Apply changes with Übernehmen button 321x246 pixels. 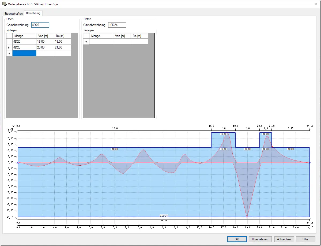(260, 239)
